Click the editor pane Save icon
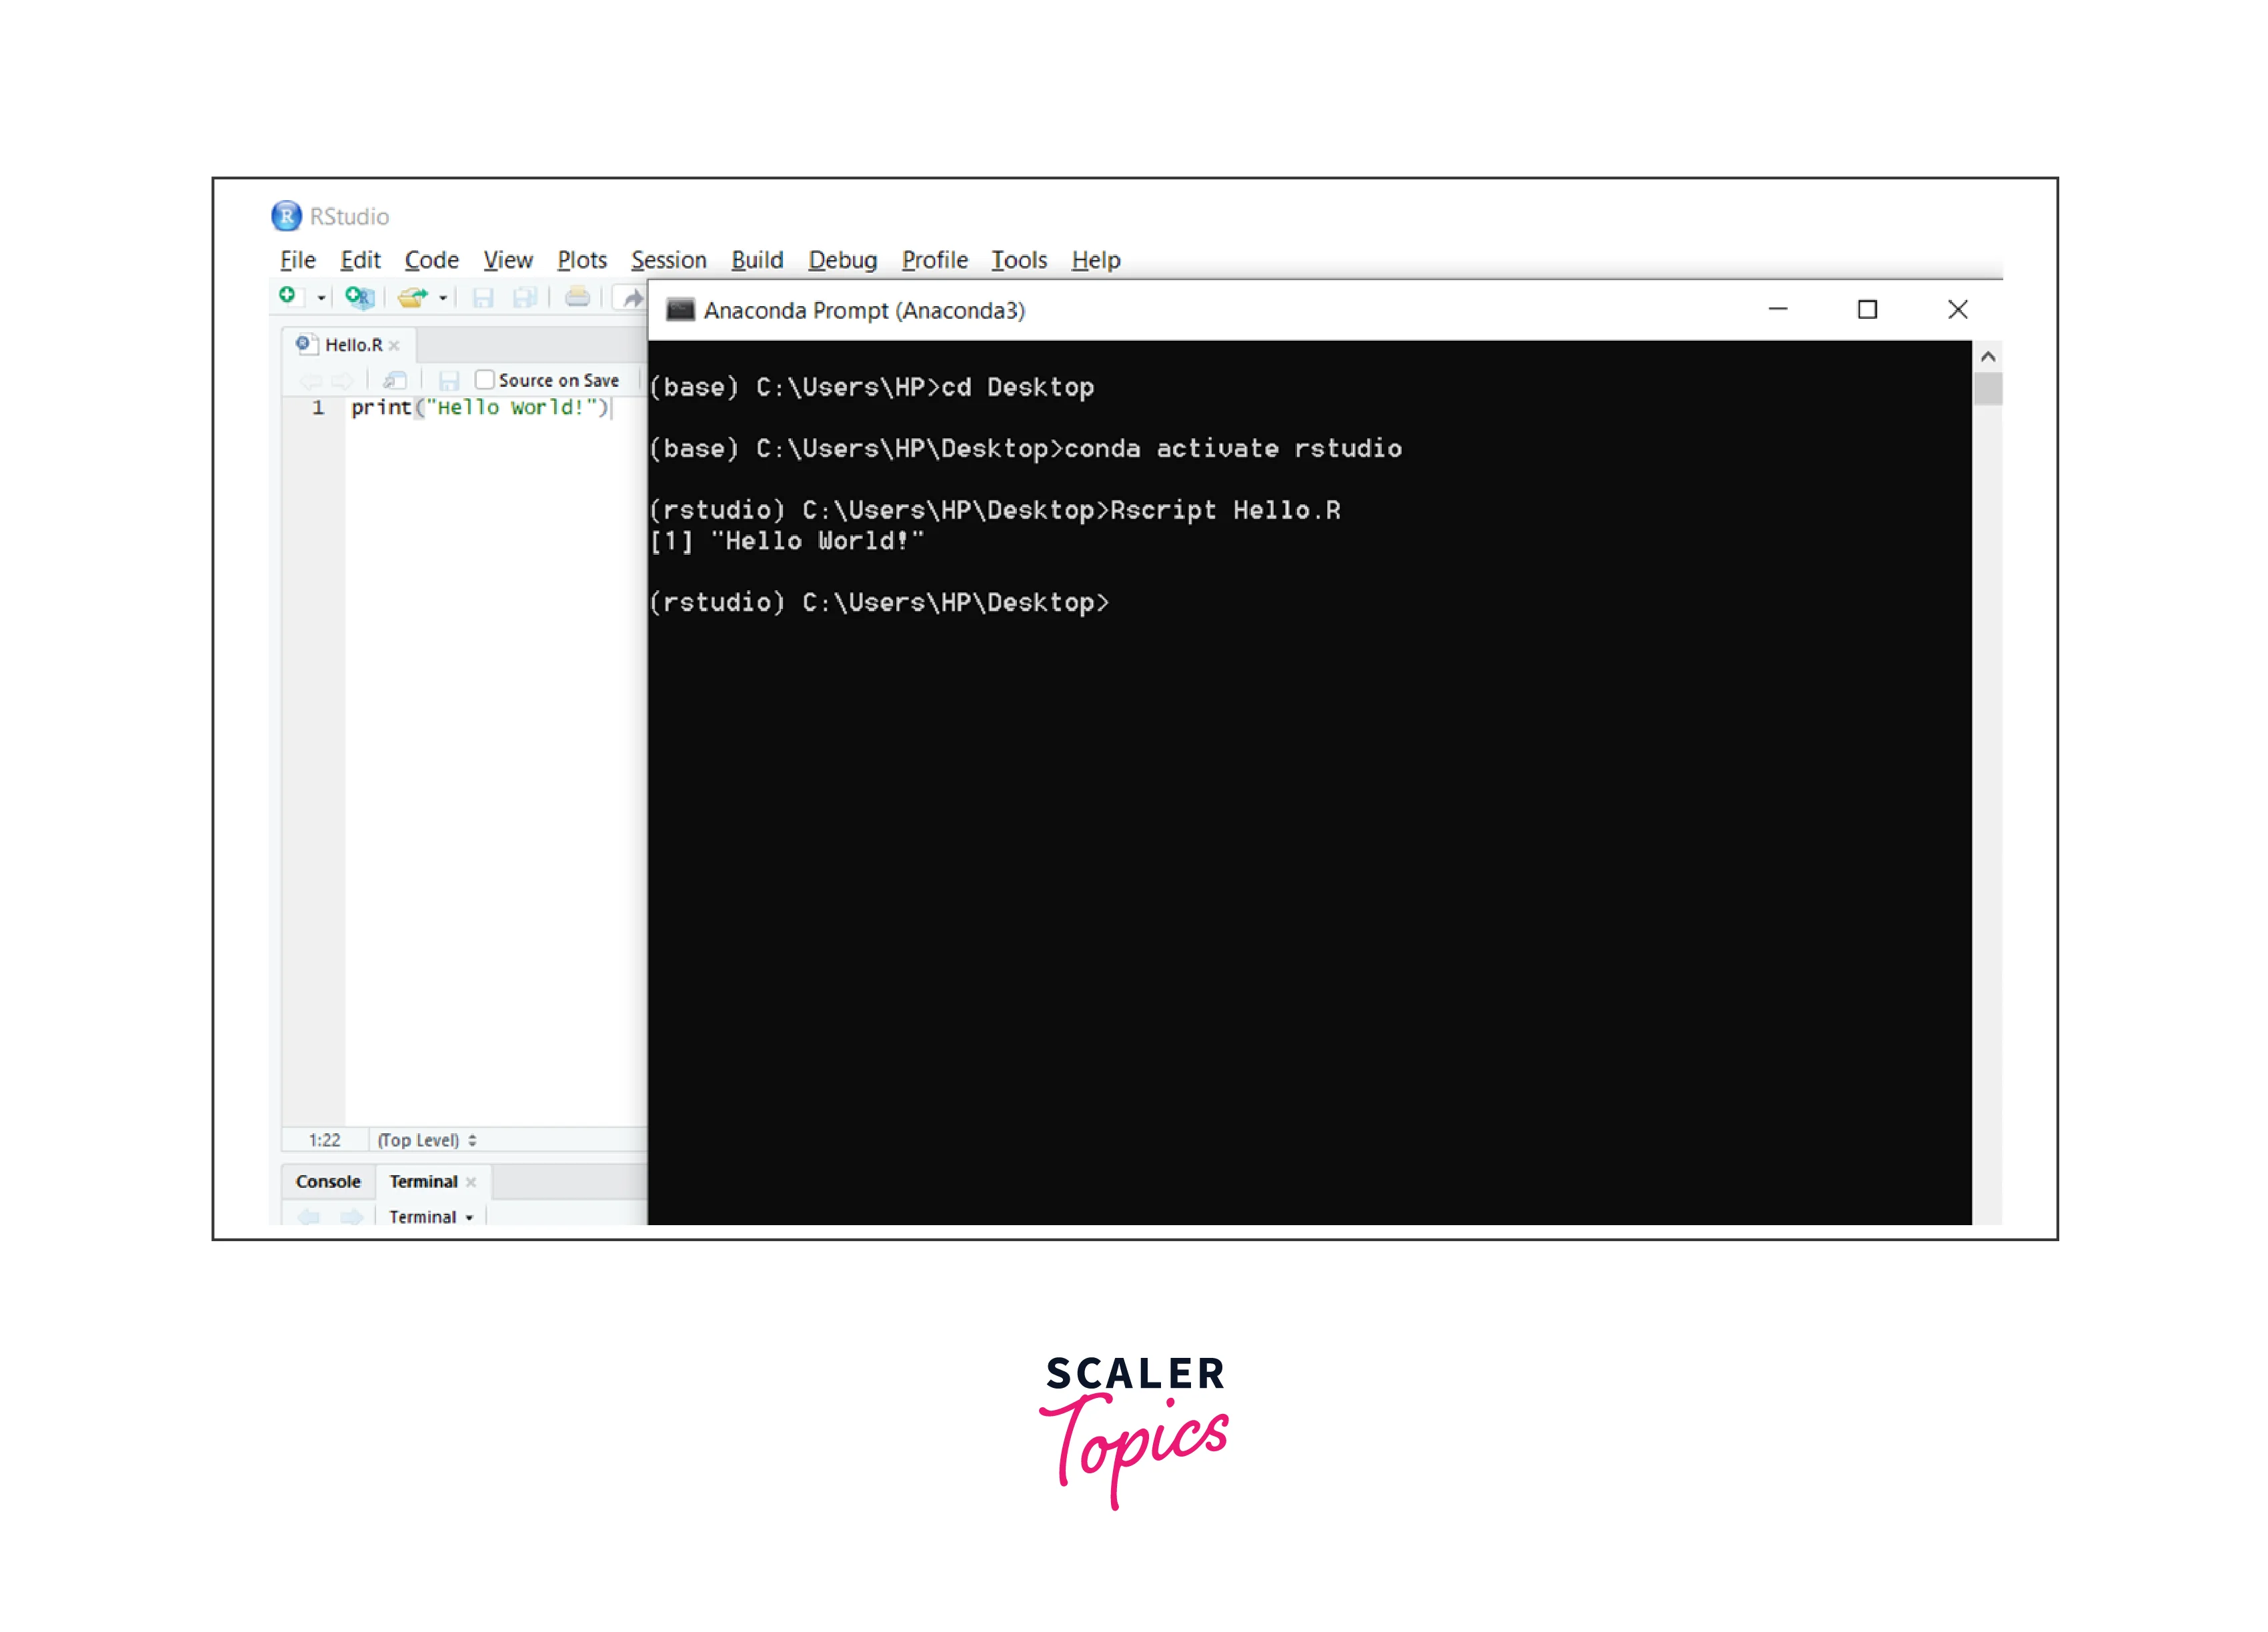This screenshot has width=2268, height=1632. pos(449,380)
